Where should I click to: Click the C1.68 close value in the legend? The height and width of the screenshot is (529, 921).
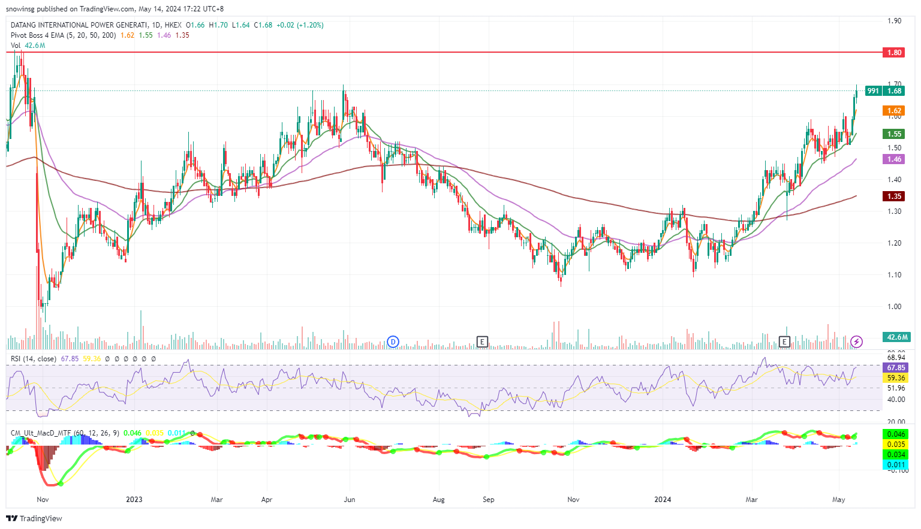tap(263, 25)
